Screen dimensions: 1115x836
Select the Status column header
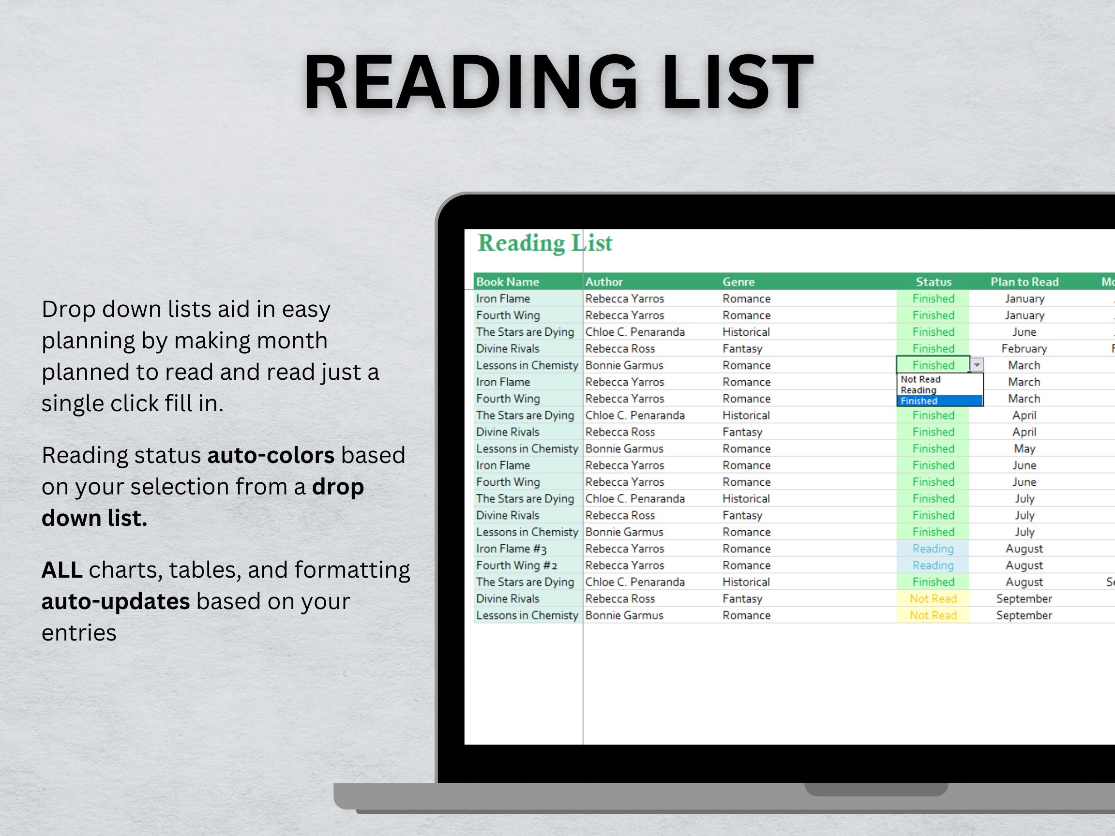tap(933, 282)
